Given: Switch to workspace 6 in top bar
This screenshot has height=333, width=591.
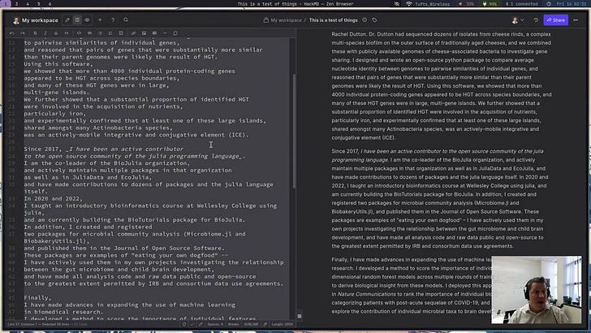Looking at the screenshot, I should 50,4.
